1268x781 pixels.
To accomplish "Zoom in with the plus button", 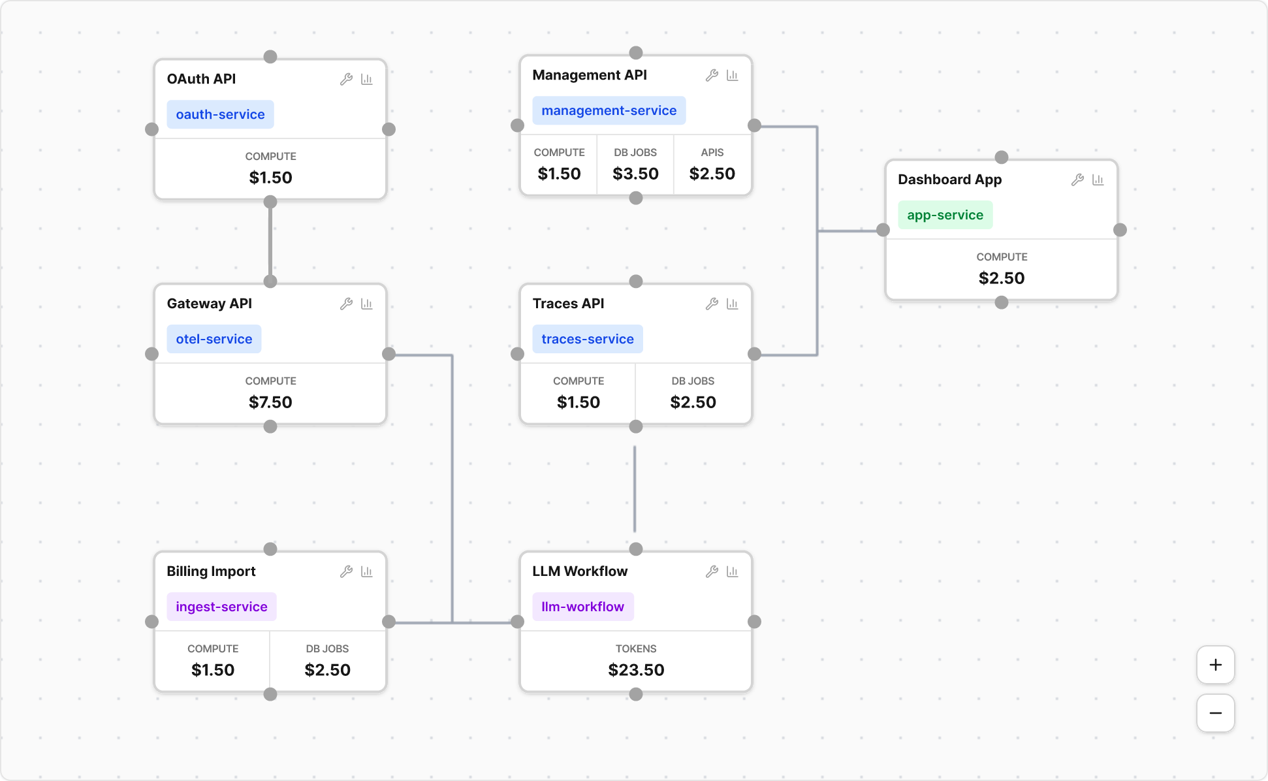I will pos(1215,665).
